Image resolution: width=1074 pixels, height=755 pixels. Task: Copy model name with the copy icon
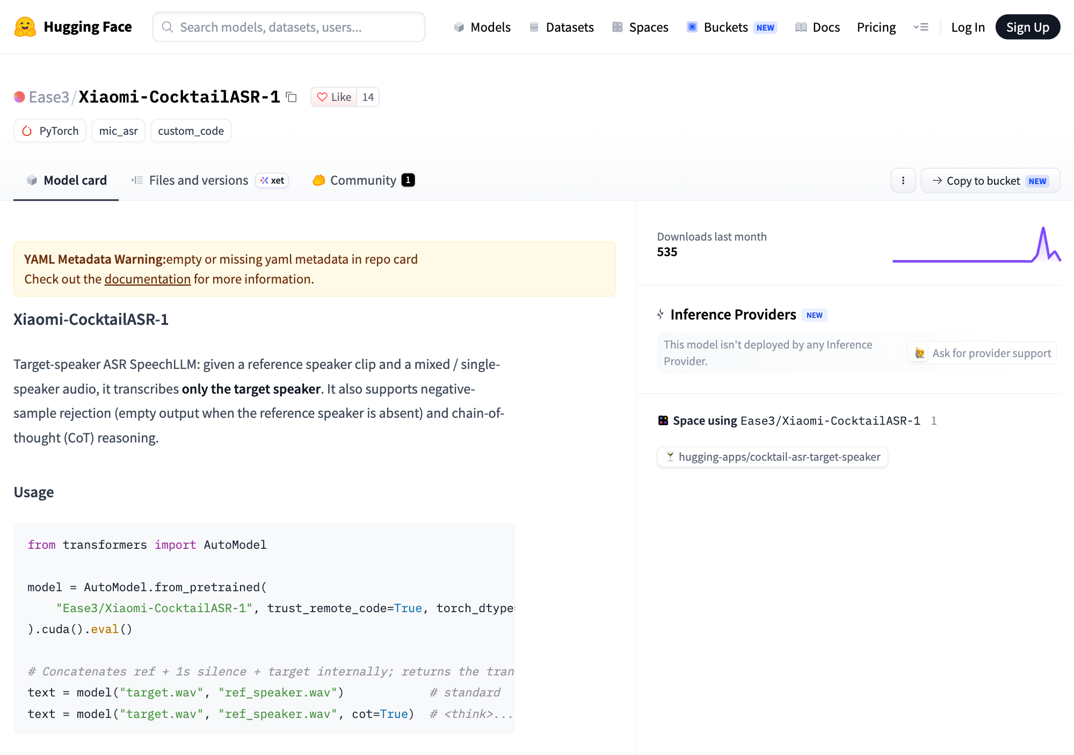pyautogui.click(x=292, y=97)
